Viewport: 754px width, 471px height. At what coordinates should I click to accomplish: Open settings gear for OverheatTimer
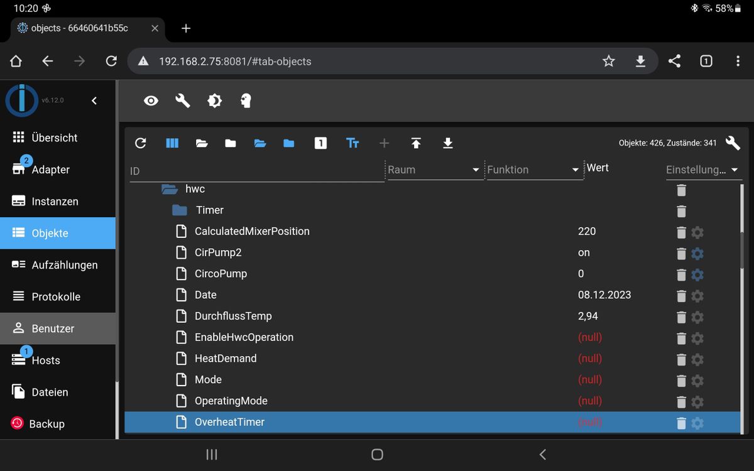[x=697, y=423]
